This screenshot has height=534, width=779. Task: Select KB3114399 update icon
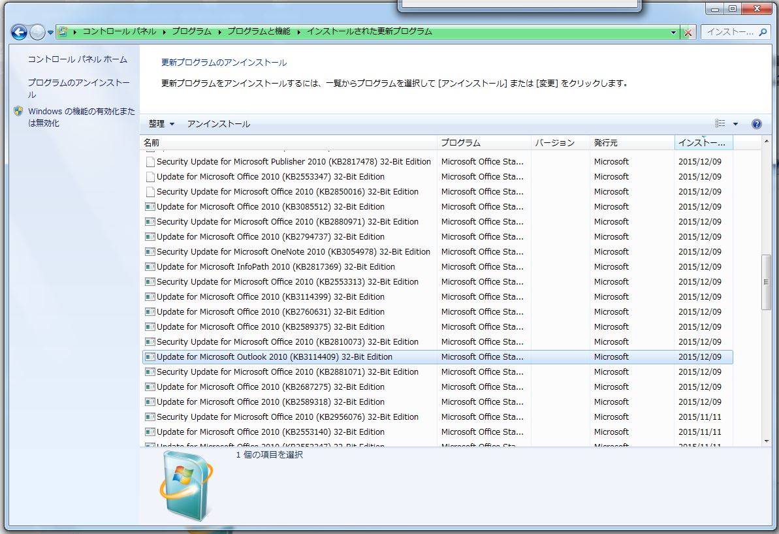click(x=150, y=296)
